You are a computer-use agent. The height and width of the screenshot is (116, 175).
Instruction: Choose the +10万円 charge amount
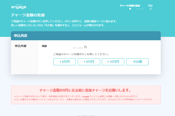(113, 62)
